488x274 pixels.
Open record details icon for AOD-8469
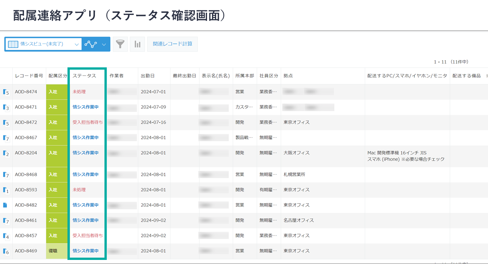pos(5,251)
